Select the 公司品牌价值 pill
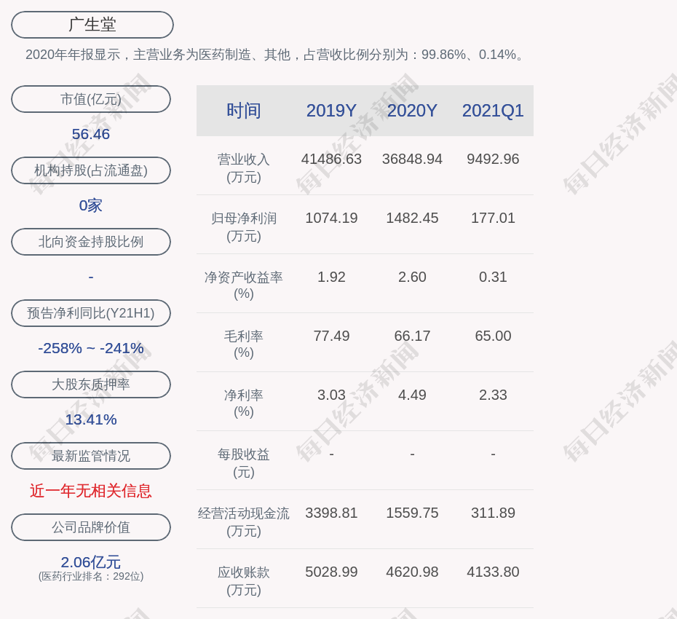The height and width of the screenshot is (619, 677). tap(91, 527)
